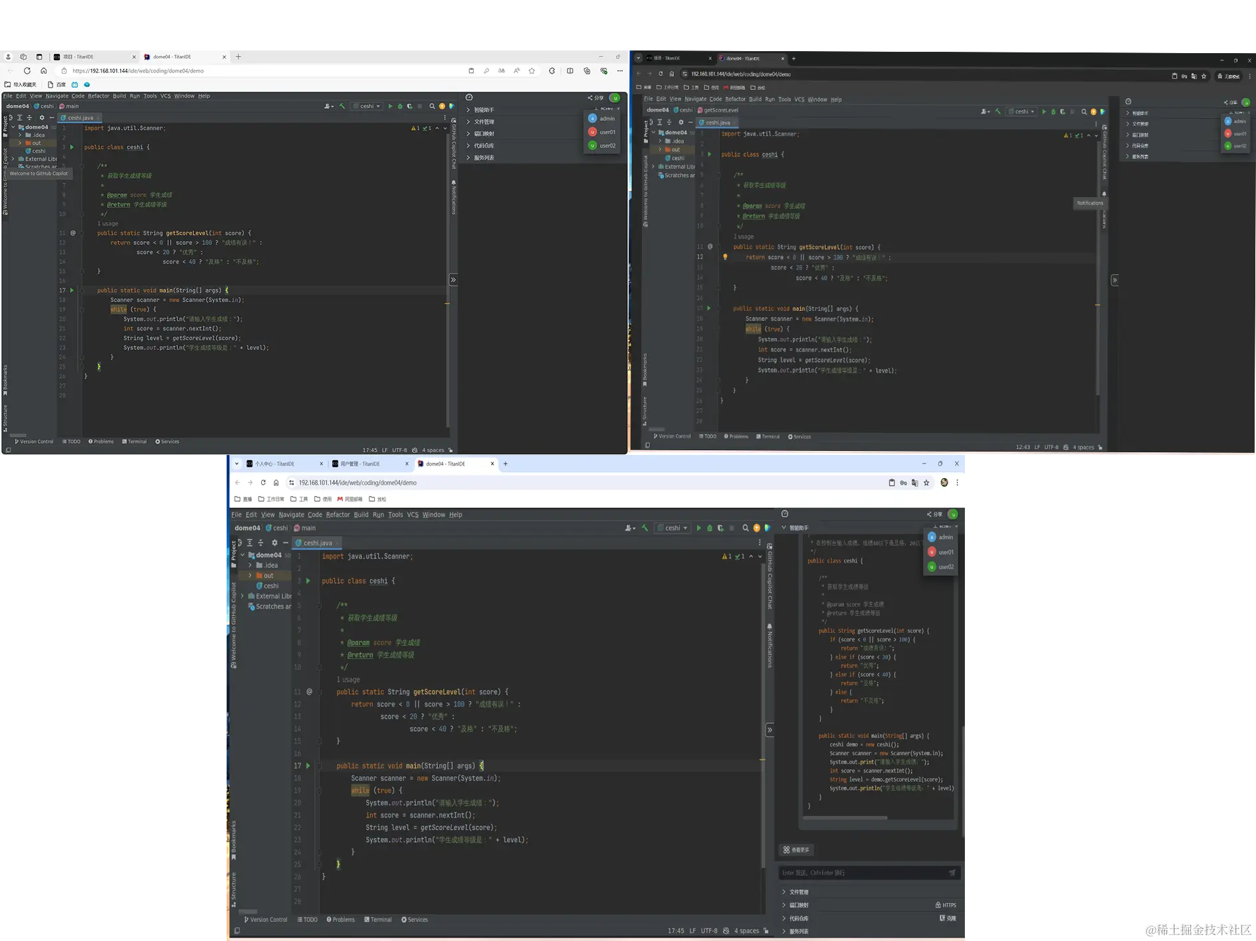Screen dimensions: 1256x941
Task: Open Problems tool window in bottom IDE
Action: point(340,920)
